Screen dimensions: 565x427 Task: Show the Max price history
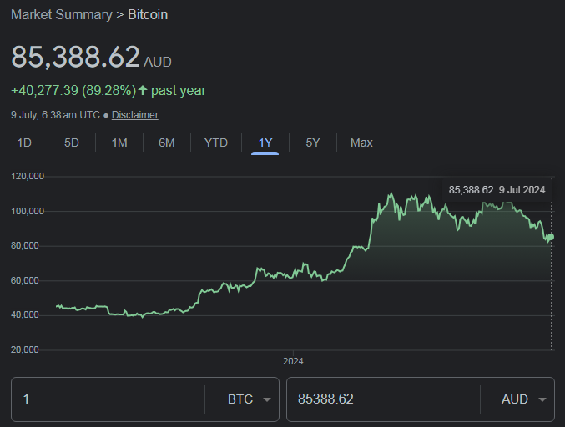pyautogui.click(x=361, y=143)
